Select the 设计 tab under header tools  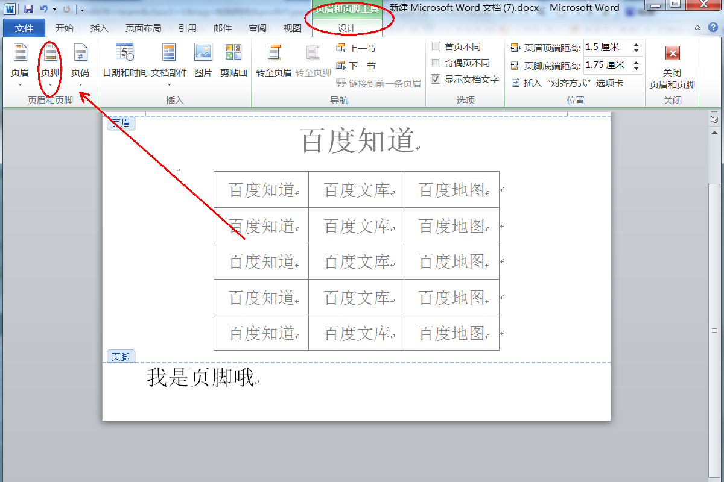pos(347,28)
